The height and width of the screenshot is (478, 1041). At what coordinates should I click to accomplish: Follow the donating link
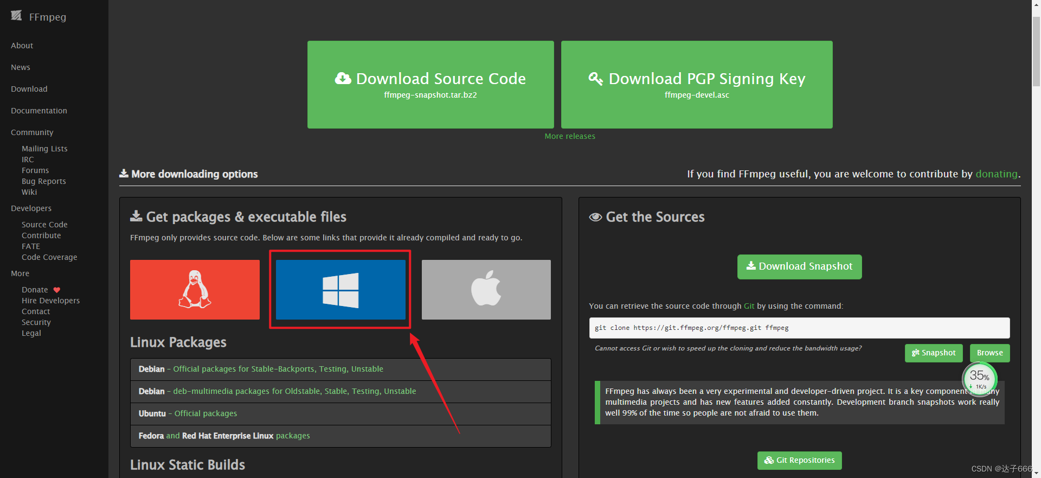[x=997, y=174]
